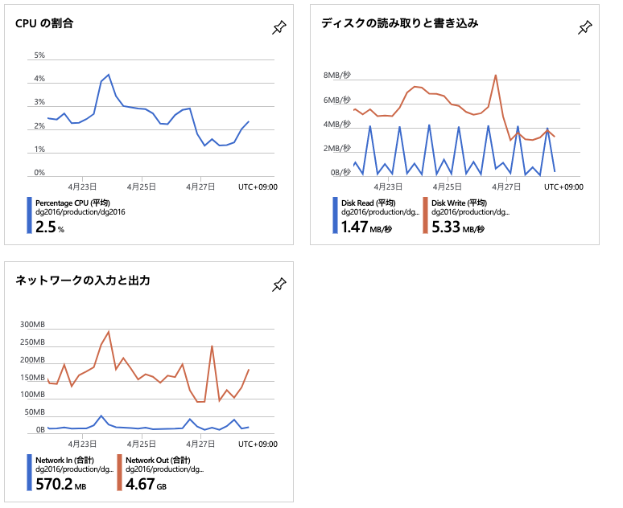Viewport: 623px width, 508px height.
Task: Click the orange Disk Write color bar
Action: tap(426, 216)
